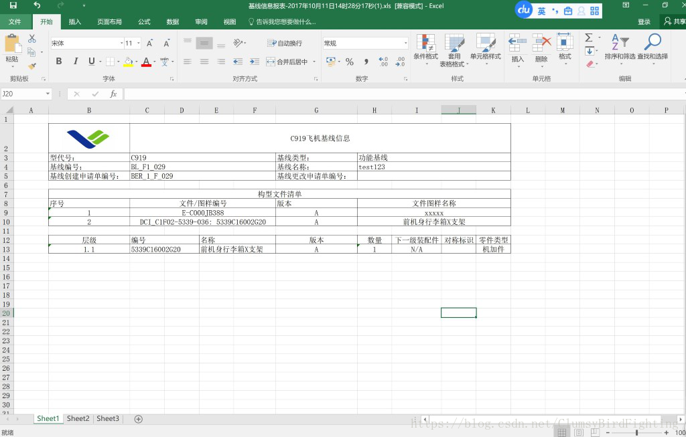The height and width of the screenshot is (437, 686).
Task: Toggle bold formatting
Action: click(x=59, y=62)
